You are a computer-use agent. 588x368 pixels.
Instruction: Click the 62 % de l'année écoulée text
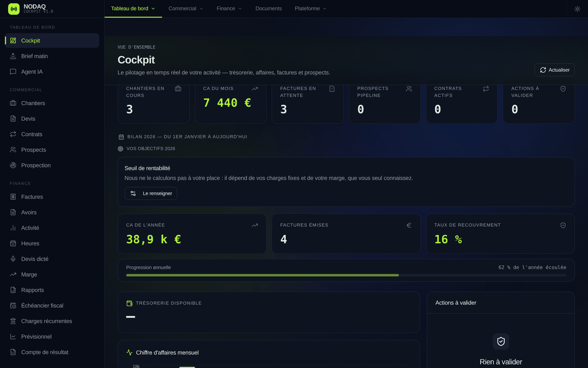[x=532, y=268]
